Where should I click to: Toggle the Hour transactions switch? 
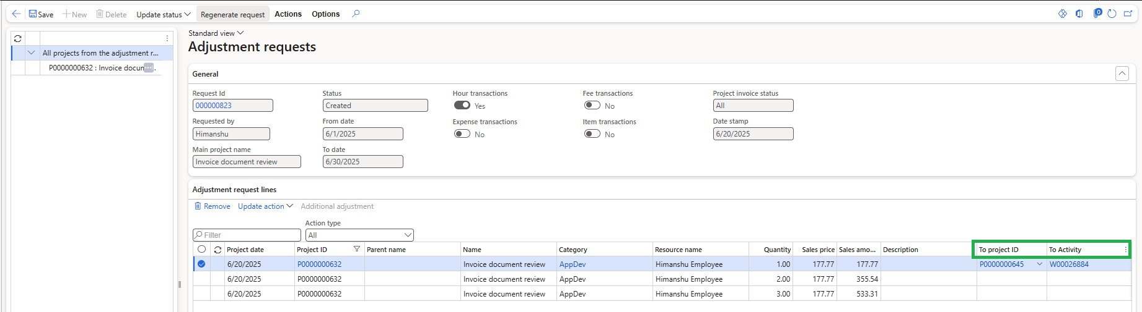pyautogui.click(x=462, y=106)
